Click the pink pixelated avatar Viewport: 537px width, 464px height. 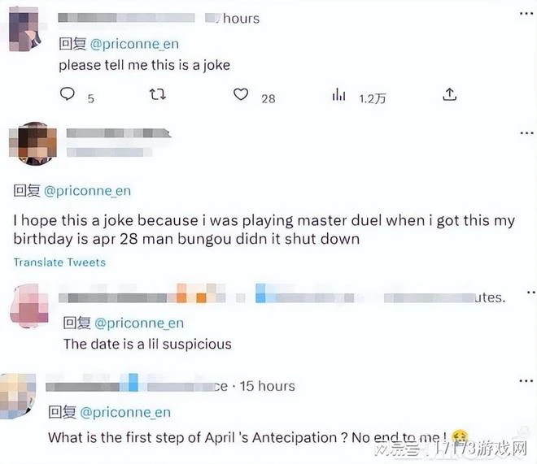[29, 306]
